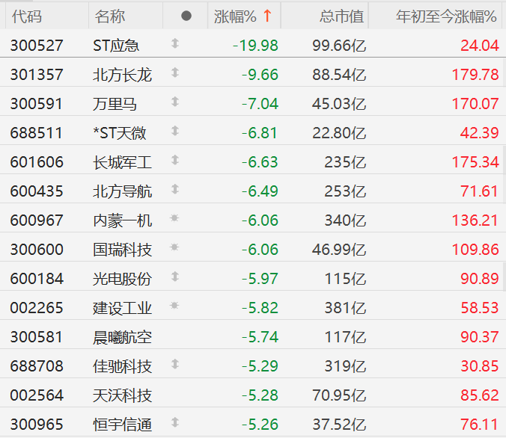Click the 175.34 year-to-date value

475,162
